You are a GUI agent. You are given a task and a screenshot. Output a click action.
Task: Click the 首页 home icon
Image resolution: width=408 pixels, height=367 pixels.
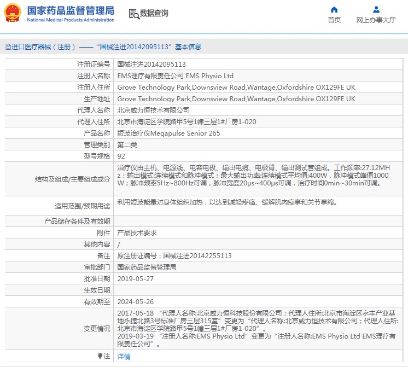(x=334, y=10)
